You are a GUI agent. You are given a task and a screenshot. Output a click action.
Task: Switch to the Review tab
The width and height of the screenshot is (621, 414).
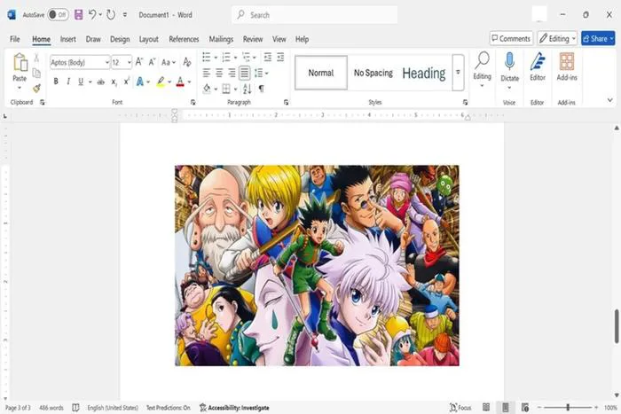click(253, 39)
